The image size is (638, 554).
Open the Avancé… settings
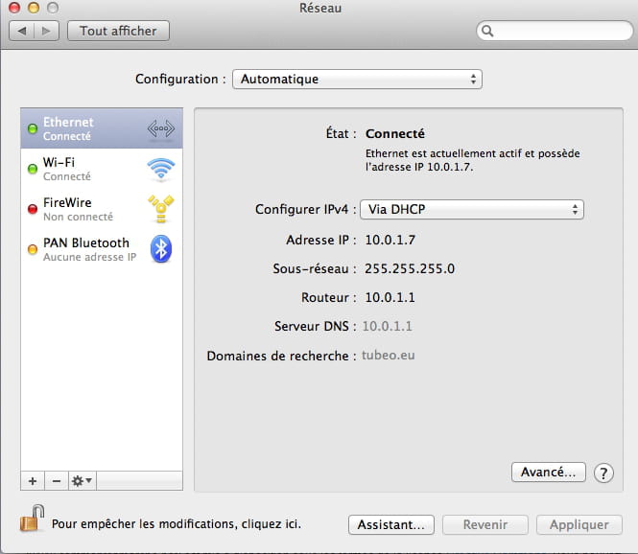[549, 473]
